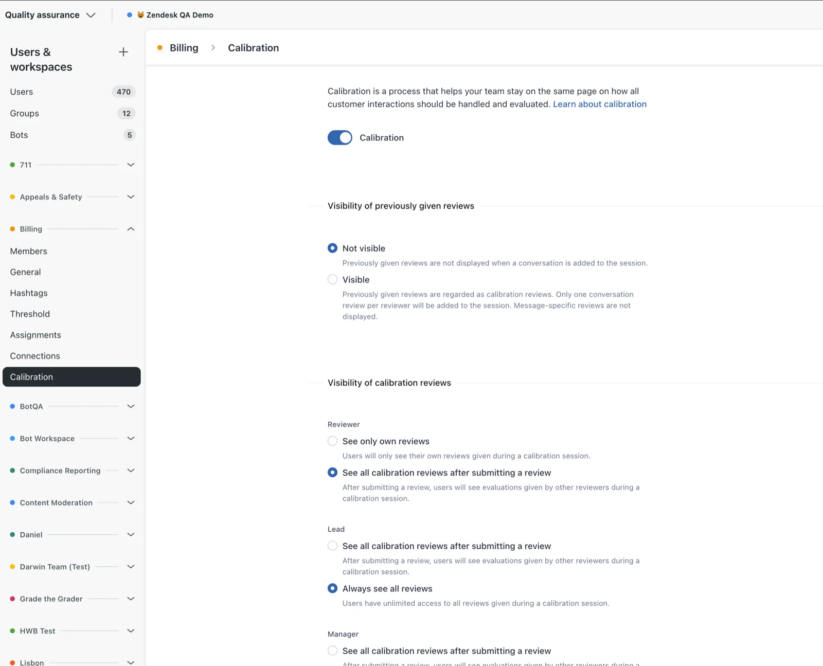Expand the Appeals & Safety workspace
The height and width of the screenshot is (666, 823).
[x=131, y=197]
